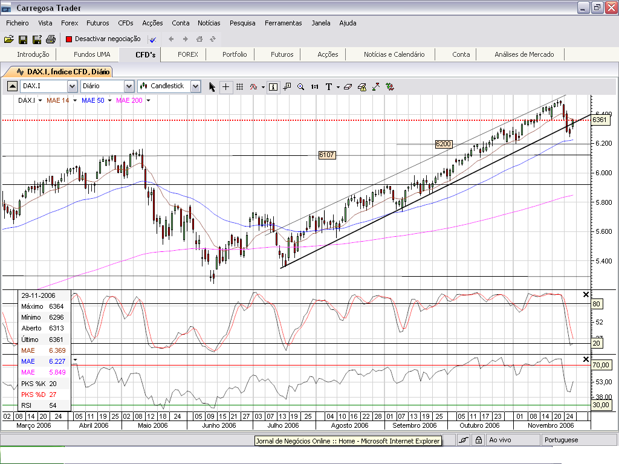Close the RSI indicator panel
Screen dimensions: 619x464
pos(586,359)
